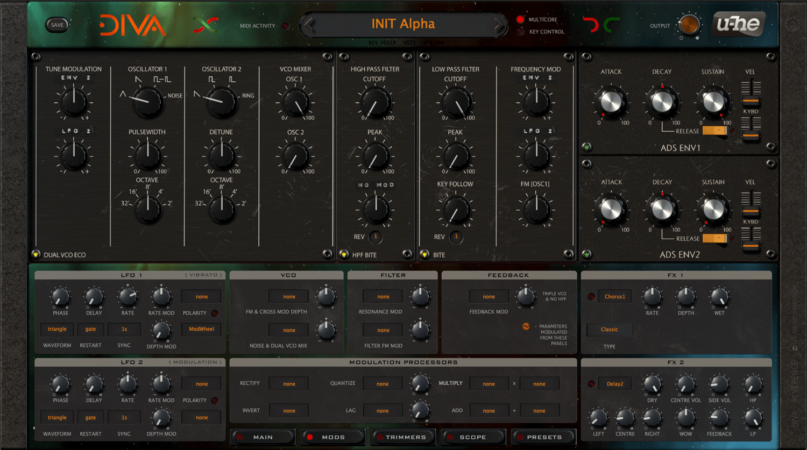Click the Oscillator 1 waveform knob
This screenshot has width=807, height=450.
[148, 102]
